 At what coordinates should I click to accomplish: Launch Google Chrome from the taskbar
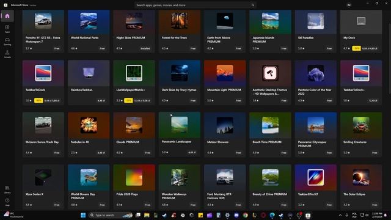246,215
